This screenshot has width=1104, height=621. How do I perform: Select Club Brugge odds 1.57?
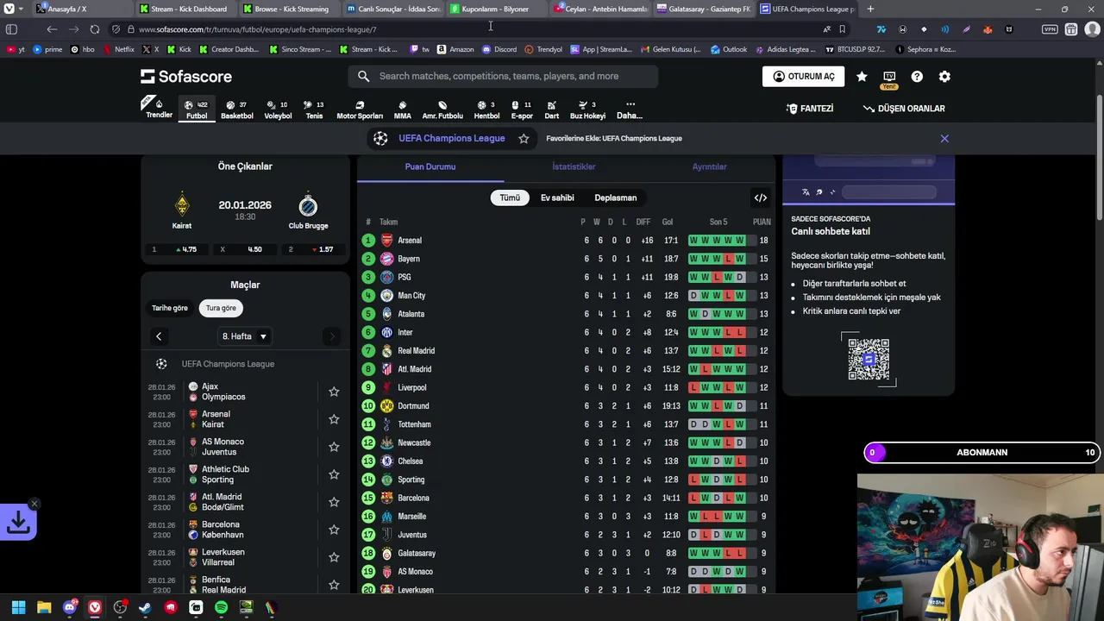coord(312,249)
